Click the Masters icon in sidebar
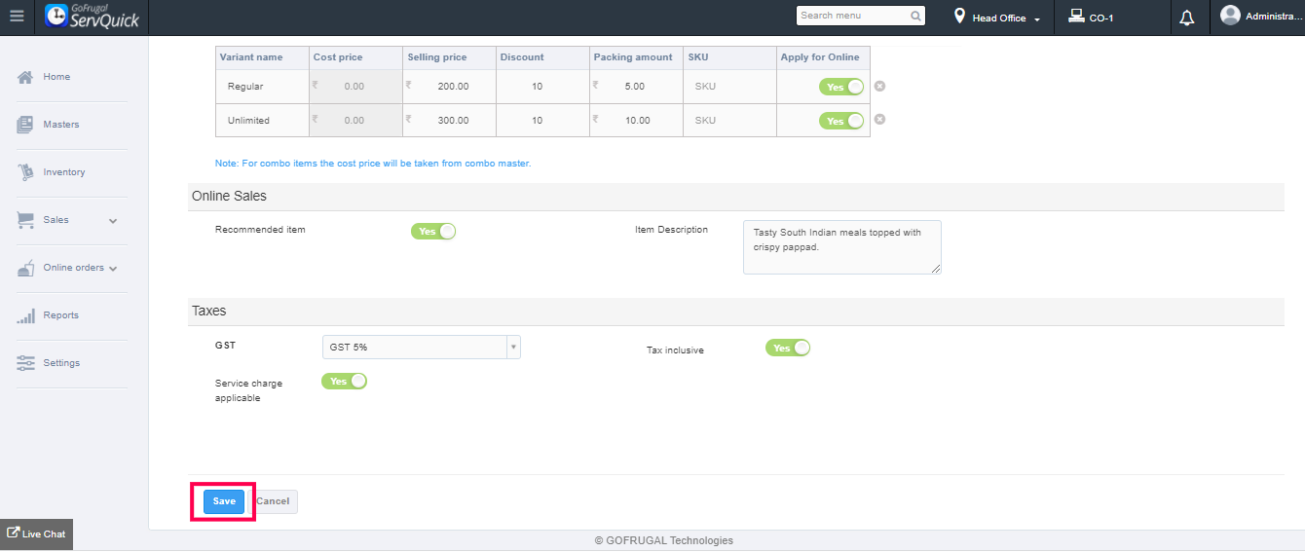Screen dimensions: 1305x552 click(25, 125)
